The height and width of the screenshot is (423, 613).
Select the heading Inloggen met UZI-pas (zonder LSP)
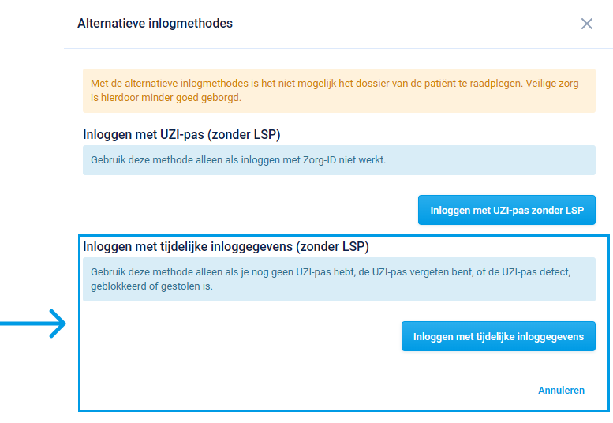[181, 134]
